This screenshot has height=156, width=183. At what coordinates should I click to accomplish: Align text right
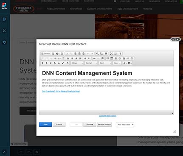point(76,58)
